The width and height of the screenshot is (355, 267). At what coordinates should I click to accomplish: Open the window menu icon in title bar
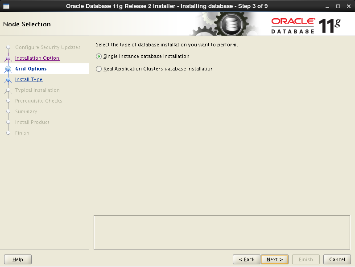tap(6, 6)
